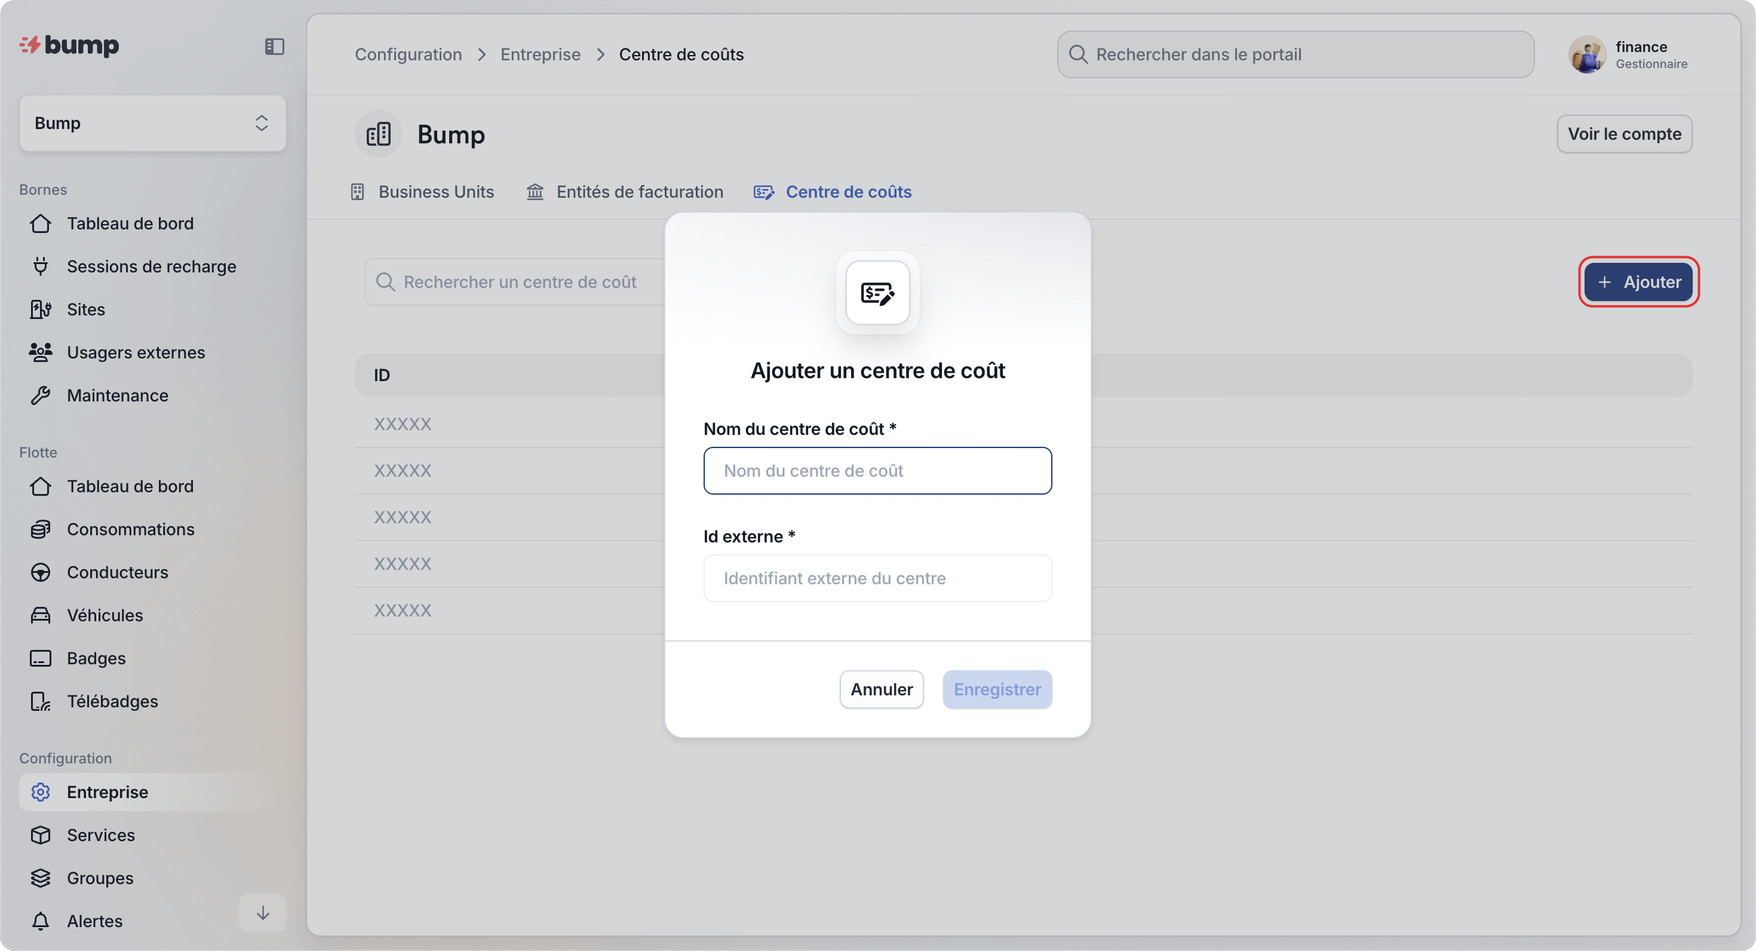Open the Bump organization selector dropdown
This screenshot has width=1756, height=951.
[x=152, y=124]
